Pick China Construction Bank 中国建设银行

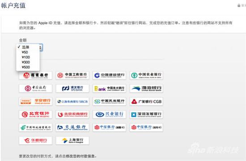[109, 75]
